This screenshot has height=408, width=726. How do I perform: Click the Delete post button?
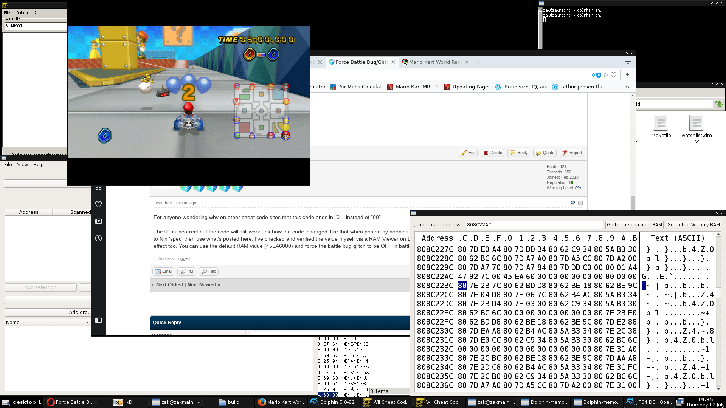(x=492, y=153)
